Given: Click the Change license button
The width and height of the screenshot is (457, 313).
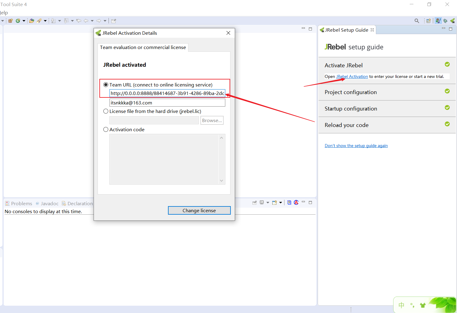Looking at the screenshot, I should (x=199, y=210).
